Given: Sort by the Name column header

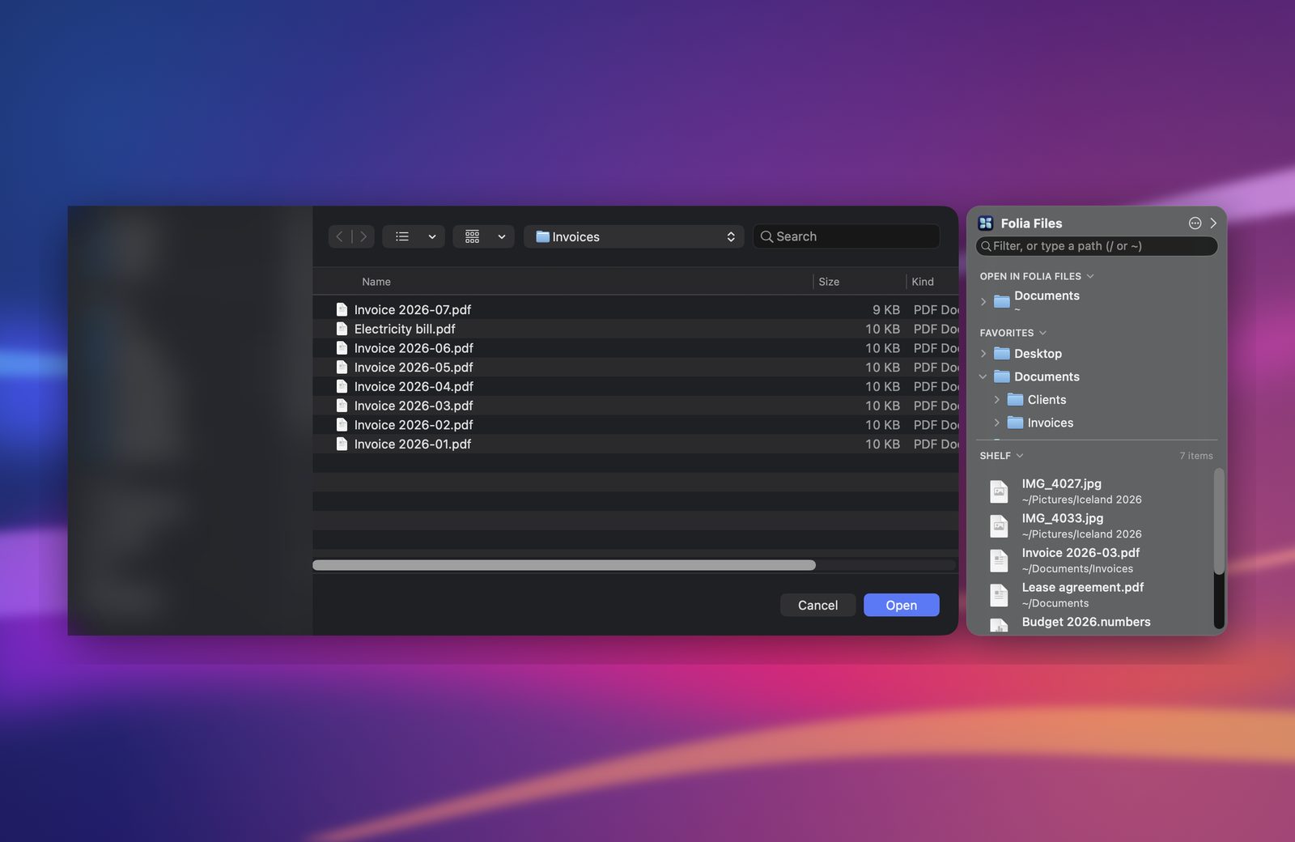Looking at the screenshot, I should click(376, 282).
